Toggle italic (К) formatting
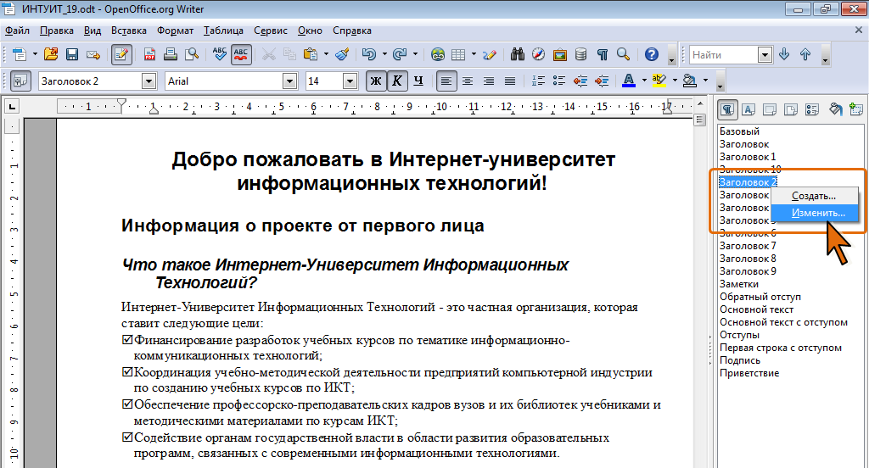The image size is (869, 468). pyautogui.click(x=397, y=81)
